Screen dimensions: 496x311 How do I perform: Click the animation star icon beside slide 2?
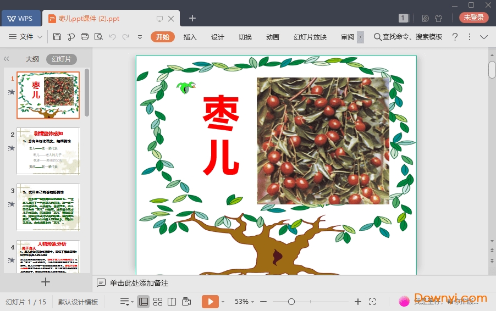[x=12, y=148]
